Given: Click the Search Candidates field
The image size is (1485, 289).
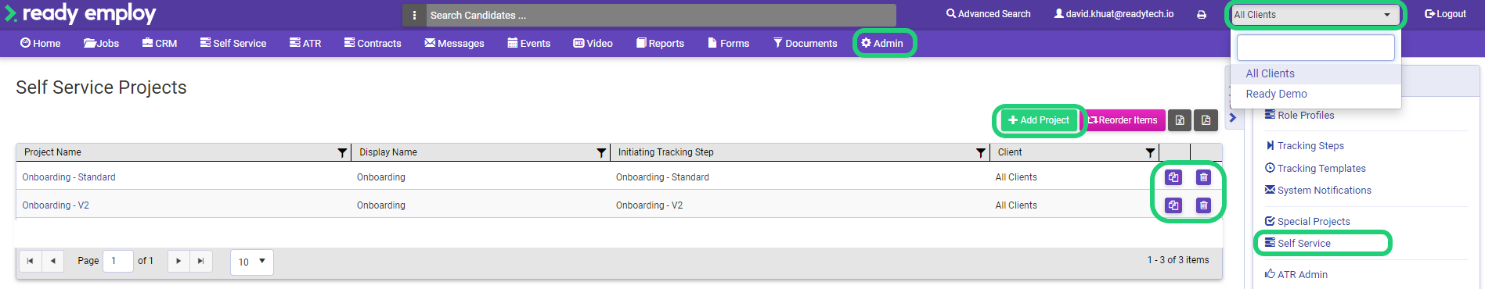Looking at the screenshot, I should (661, 15).
